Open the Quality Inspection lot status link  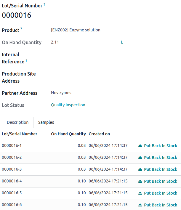tap(68, 105)
